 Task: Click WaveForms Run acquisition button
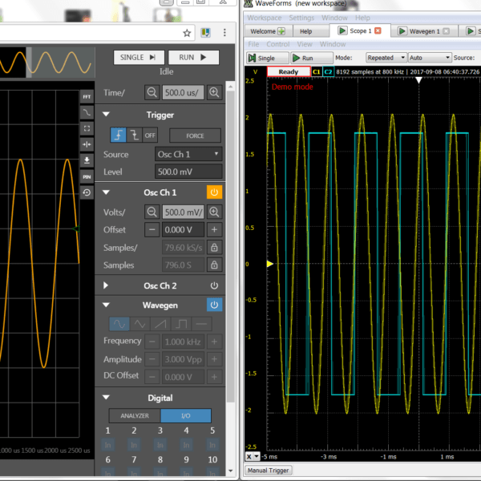312,58
